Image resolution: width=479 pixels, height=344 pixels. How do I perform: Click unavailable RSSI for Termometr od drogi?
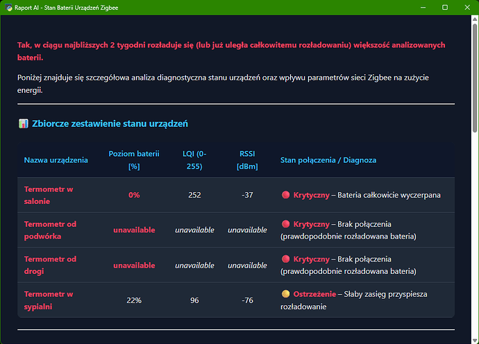tap(247, 265)
